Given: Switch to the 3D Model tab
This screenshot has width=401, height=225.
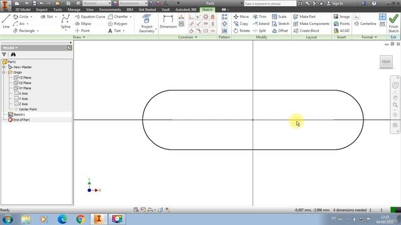Looking at the screenshot, I should pyautogui.click(x=23, y=9).
